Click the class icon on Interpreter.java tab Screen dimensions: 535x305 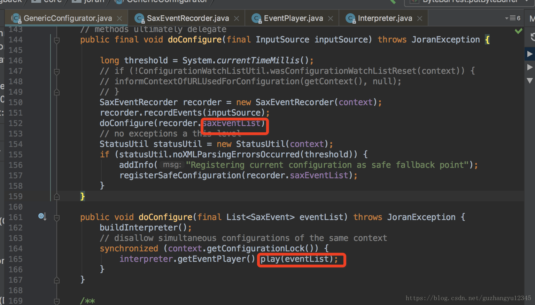coord(351,18)
